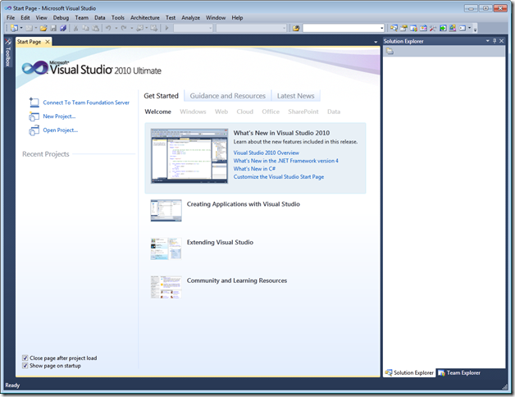515x397 pixels.
Task: Click the Solution Explorer toolbar icon
Action: tap(394, 28)
